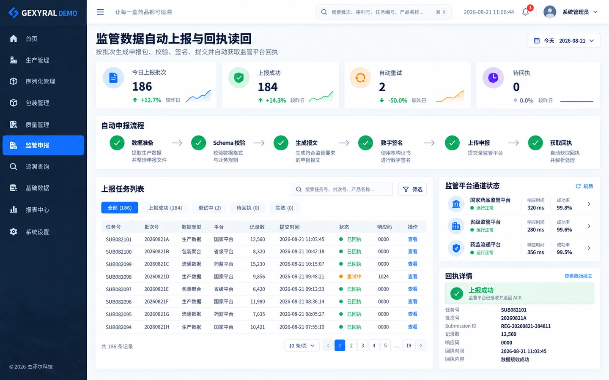The height and width of the screenshot is (380, 609).
Task: Click the 省级监管平台 icon
Action: pos(456,226)
